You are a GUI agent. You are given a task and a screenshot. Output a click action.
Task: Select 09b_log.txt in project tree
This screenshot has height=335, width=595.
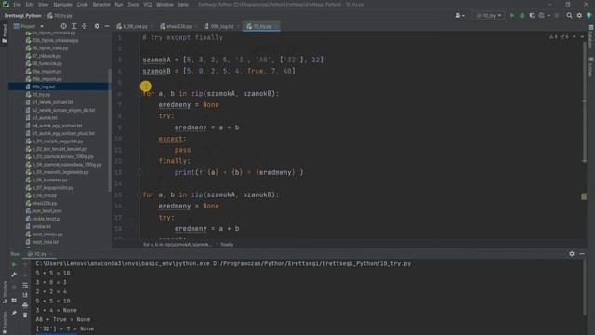59,87
